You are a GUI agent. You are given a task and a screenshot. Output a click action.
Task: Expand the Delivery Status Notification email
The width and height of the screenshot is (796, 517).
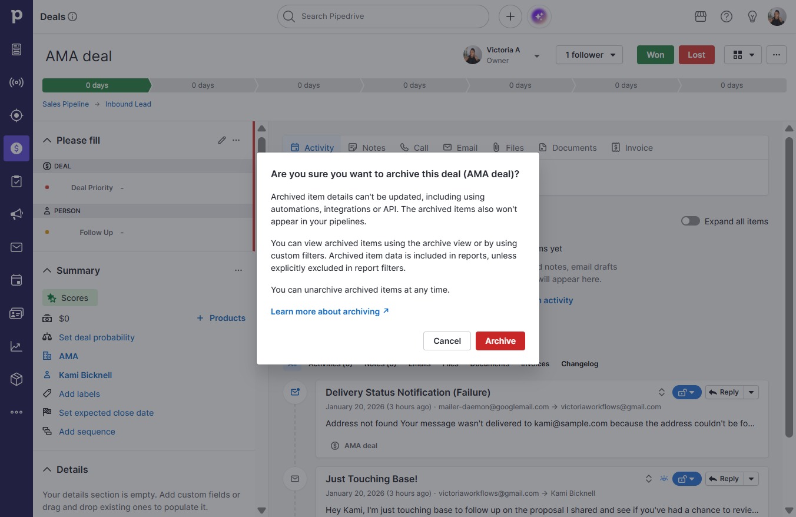[x=662, y=392]
